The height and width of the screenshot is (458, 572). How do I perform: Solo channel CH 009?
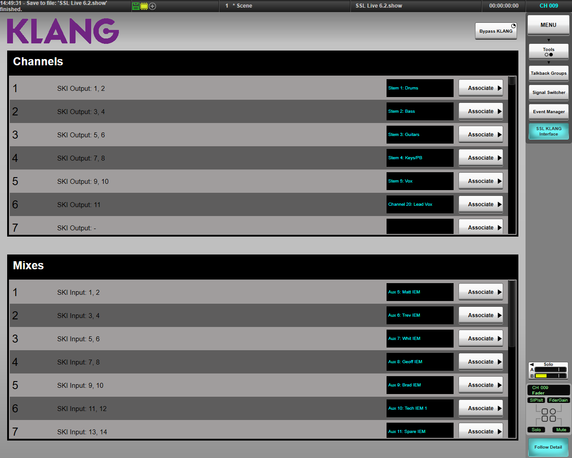click(536, 429)
